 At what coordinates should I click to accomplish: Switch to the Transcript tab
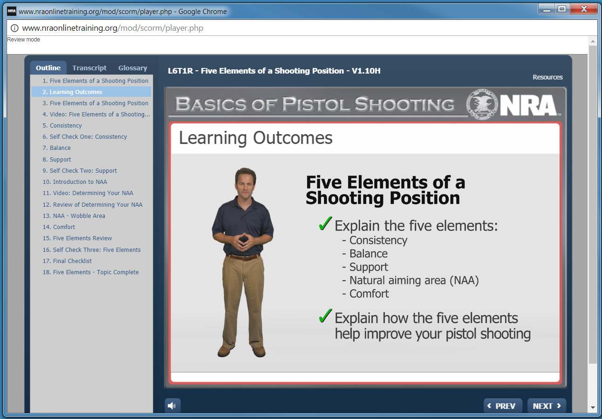coord(89,68)
